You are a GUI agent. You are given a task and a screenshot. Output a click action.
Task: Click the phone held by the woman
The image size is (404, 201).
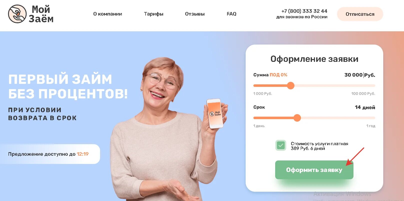pos(215,113)
